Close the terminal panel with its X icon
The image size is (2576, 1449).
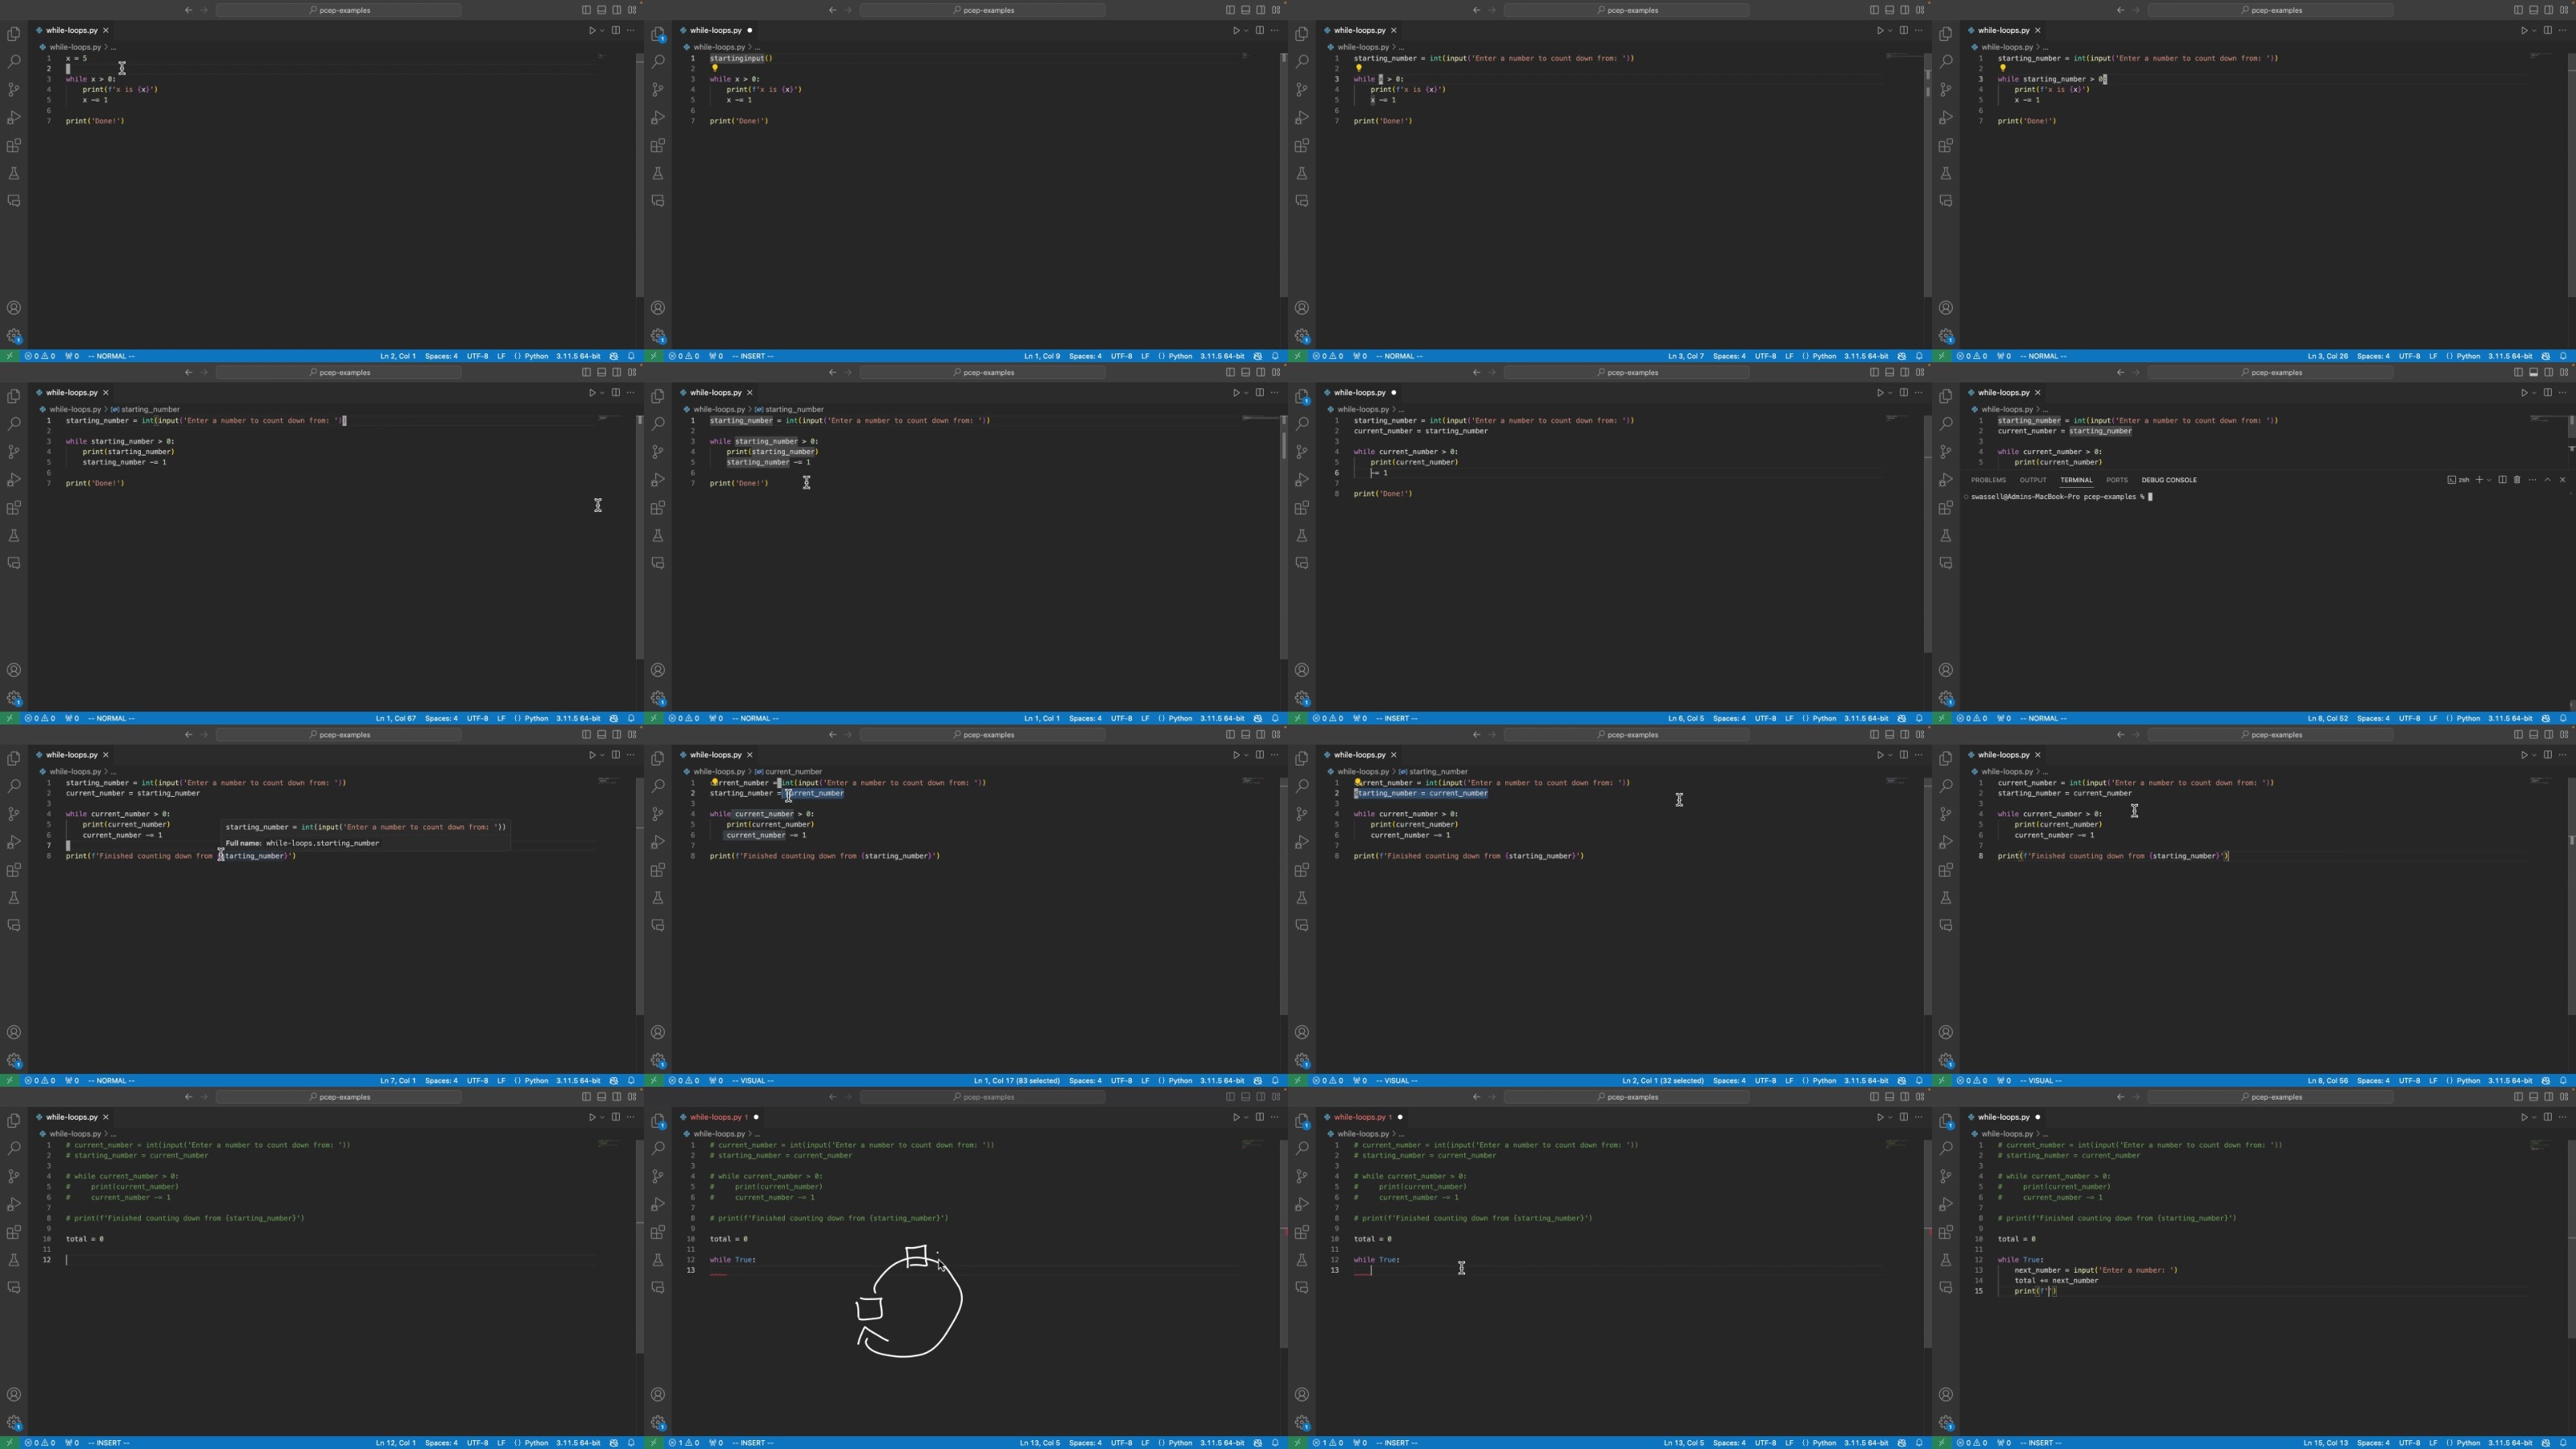click(2563, 480)
